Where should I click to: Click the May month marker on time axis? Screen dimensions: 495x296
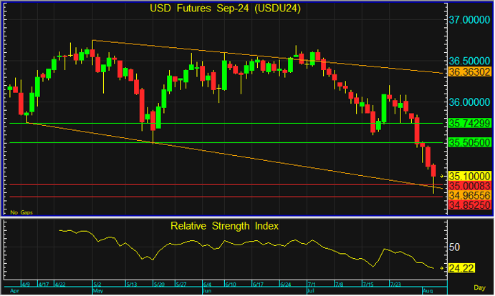pyautogui.click(x=98, y=292)
